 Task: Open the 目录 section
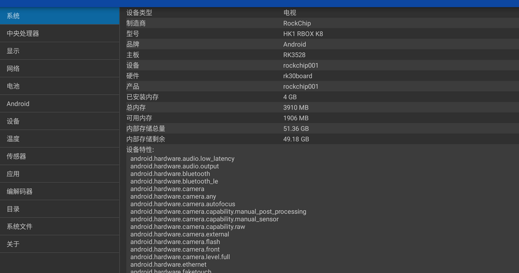(x=60, y=209)
